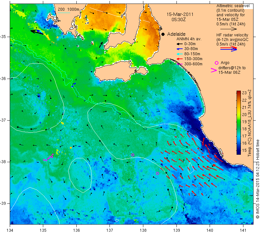Click the Argo magenta circle legend symbol
The height and width of the screenshot is (234, 260).
pyautogui.click(x=216, y=63)
